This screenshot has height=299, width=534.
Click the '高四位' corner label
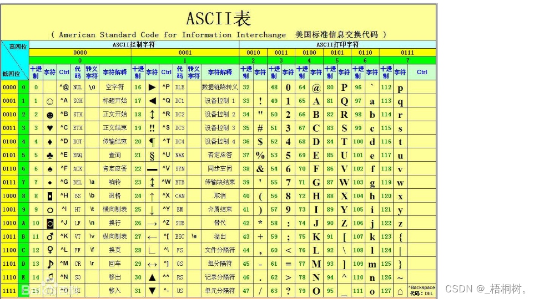coord(18,47)
